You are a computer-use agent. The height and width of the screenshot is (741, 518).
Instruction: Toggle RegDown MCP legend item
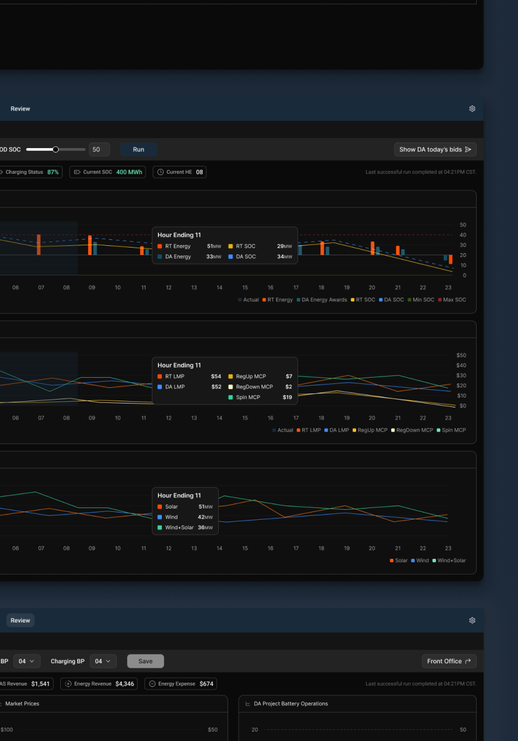[412, 430]
